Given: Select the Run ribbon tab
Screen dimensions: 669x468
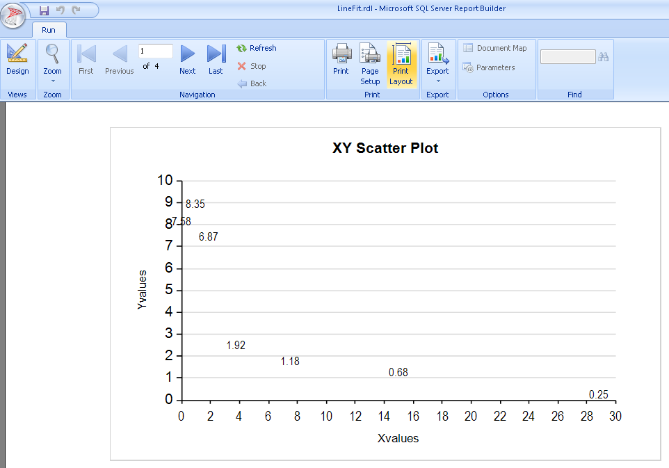Looking at the screenshot, I should tap(49, 30).
